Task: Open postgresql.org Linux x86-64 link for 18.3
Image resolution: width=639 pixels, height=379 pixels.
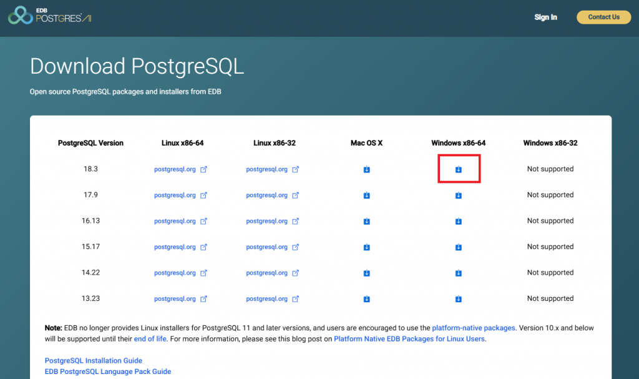Action: [180, 169]
